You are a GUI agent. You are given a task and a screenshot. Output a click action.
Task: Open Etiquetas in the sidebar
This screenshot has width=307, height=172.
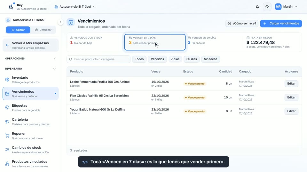click(31, 108)
